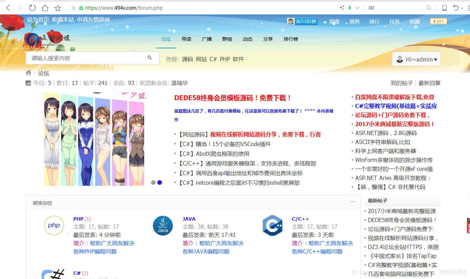Switch to the 排行榜 navigation tab
This screenshot has height=279, width=470.
tap(291, 39)
